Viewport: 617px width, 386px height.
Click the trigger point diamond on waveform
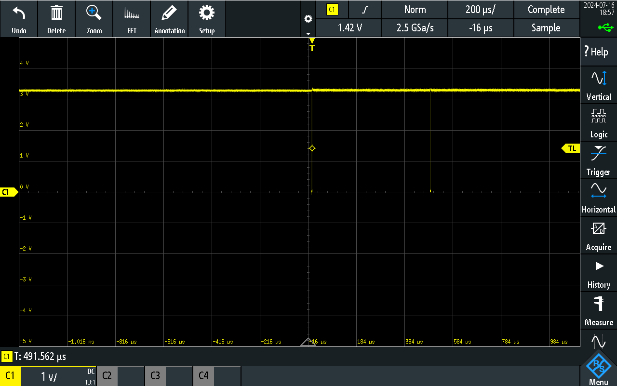pos(312,148)
